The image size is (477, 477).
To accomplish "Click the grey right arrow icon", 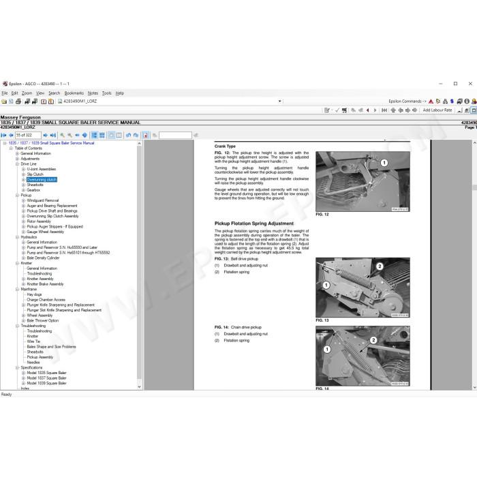I will coord(407,110).
